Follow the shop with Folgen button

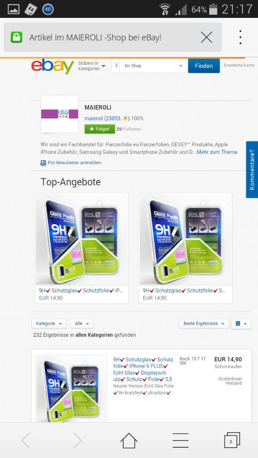pos(100,129)
